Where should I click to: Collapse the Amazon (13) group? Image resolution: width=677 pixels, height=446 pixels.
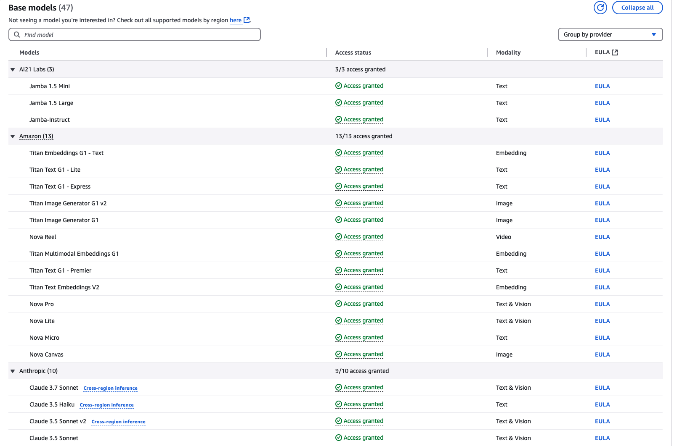click(13, 136)
